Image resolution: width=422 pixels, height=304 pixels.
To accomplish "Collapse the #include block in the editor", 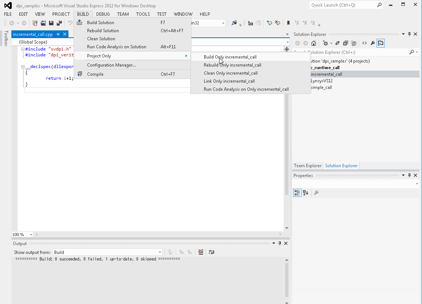I will coord(23,49).
